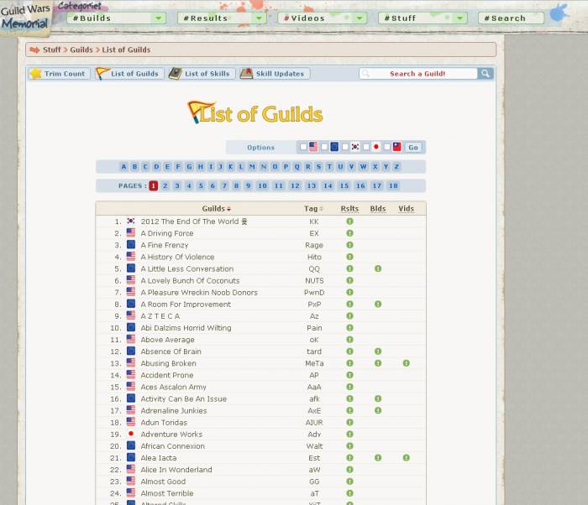Open the #Search menu item
This screenshot has width=588, height=505.
511,18
